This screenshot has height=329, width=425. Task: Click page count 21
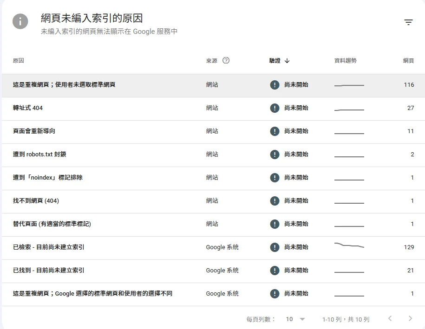(411, 270)
